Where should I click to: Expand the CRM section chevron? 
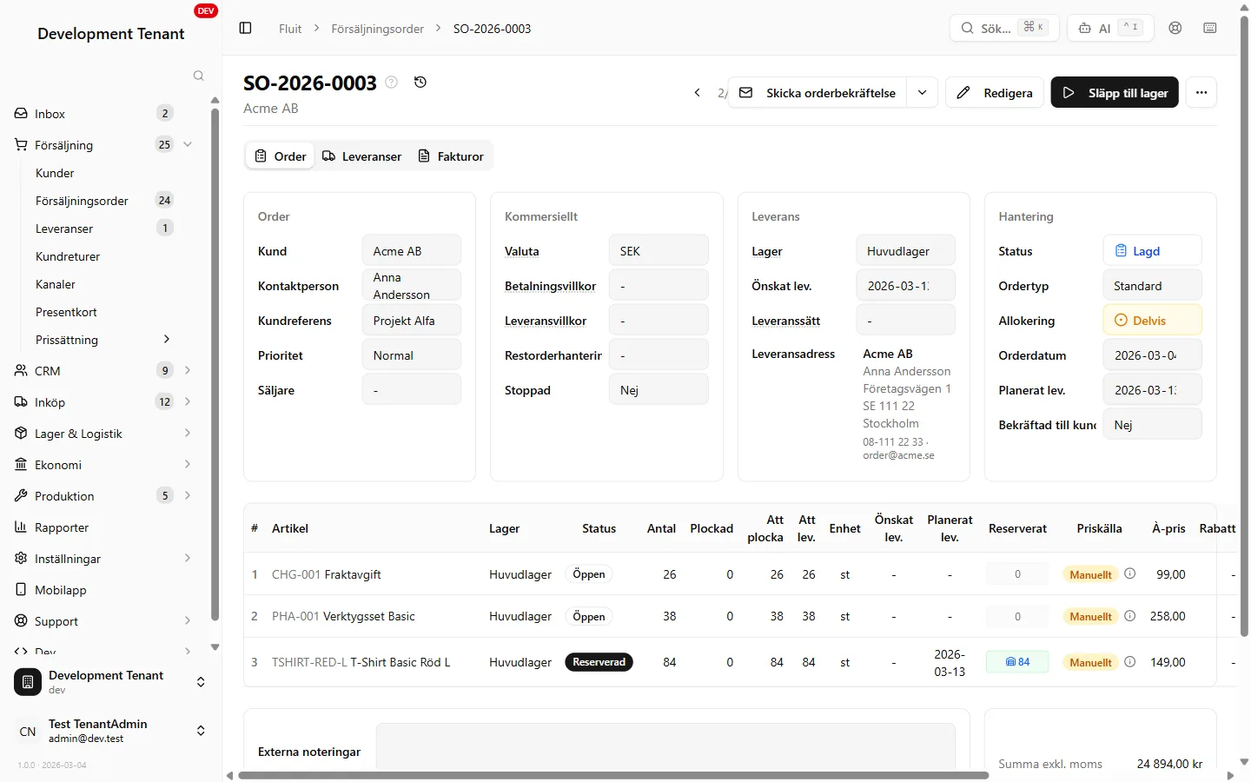(188, 370)
